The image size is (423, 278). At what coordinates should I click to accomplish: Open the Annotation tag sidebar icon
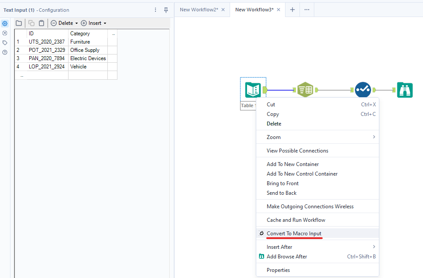[5, 43]
